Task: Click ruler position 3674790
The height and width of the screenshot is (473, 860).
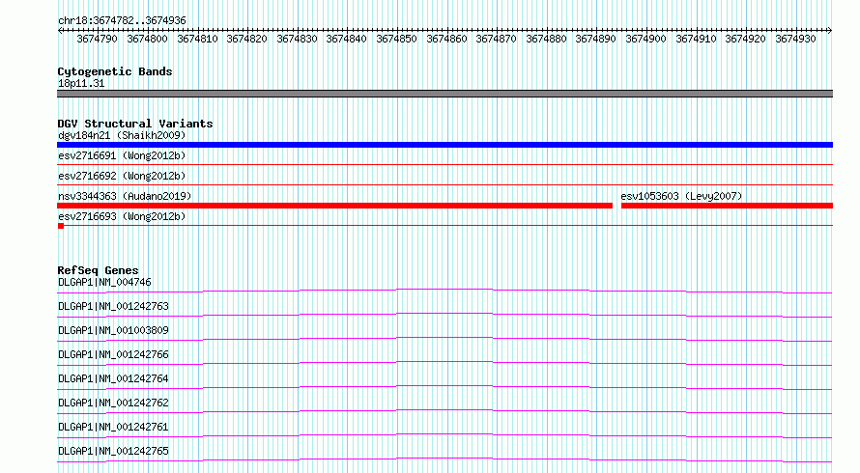Action: [x=97, y=39]
